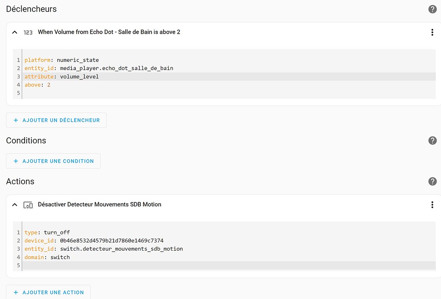Collapse the Echo Dot volume trigger card
Image resolution: width=441 pixels, height=299 pixels.
pyautogui.click(x=15, y=32)
